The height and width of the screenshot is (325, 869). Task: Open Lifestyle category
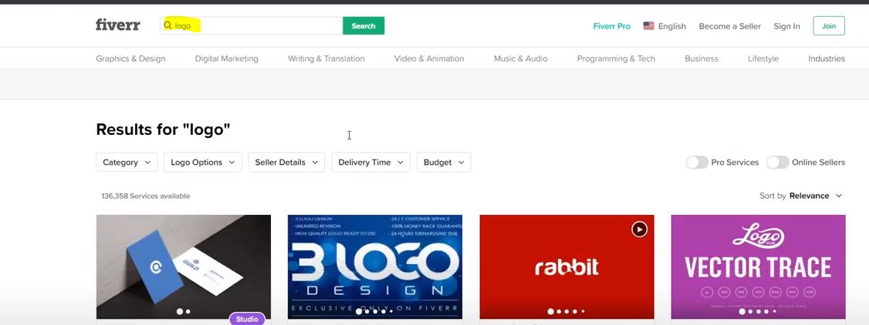[x=762, y=59]
